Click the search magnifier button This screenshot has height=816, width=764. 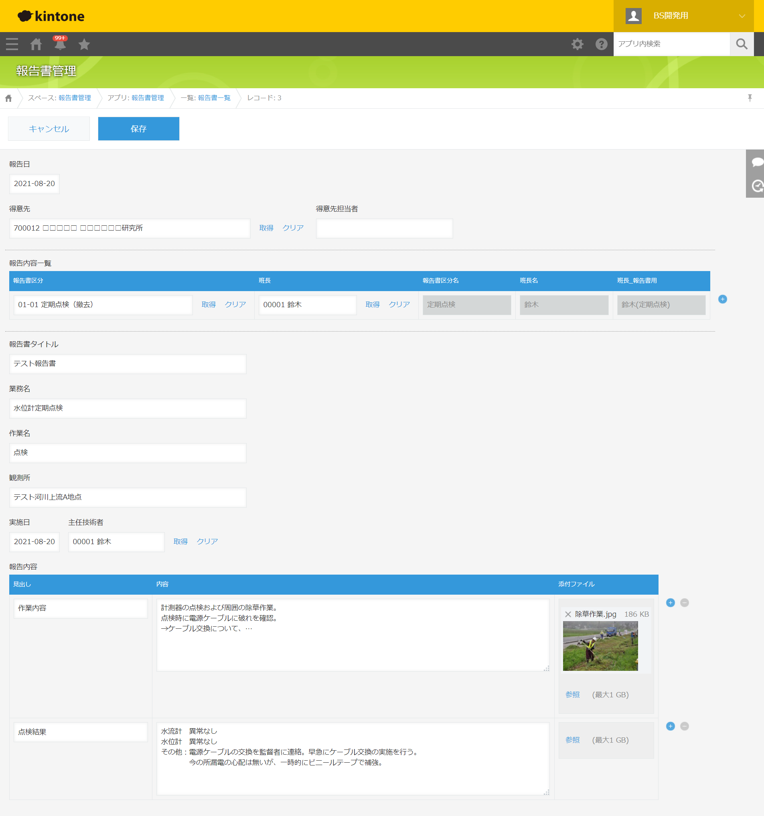click(742, 44)
